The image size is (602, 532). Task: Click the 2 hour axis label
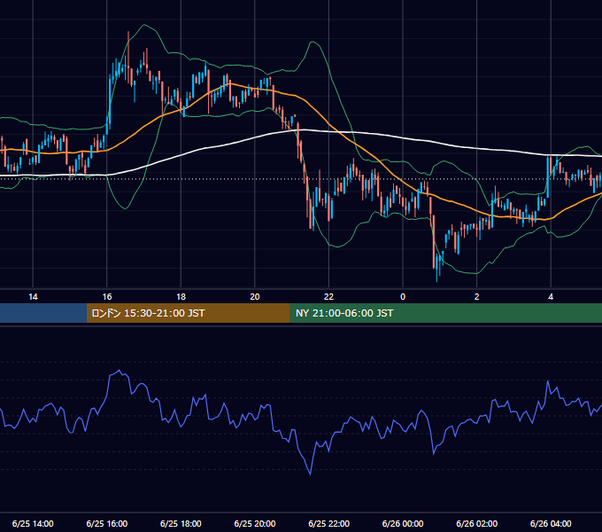pos(477,297)
